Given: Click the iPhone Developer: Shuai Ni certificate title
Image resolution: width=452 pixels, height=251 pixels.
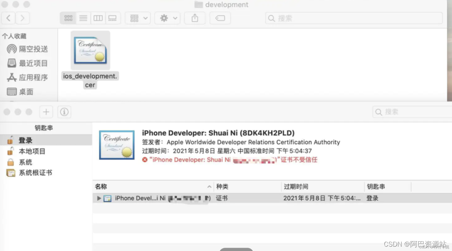Looking at the screenshot, I should tap(218, 133).
